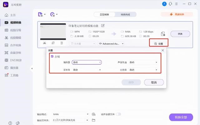
Task: Close the 设置 dialog
Action: (x=162, y=50)
